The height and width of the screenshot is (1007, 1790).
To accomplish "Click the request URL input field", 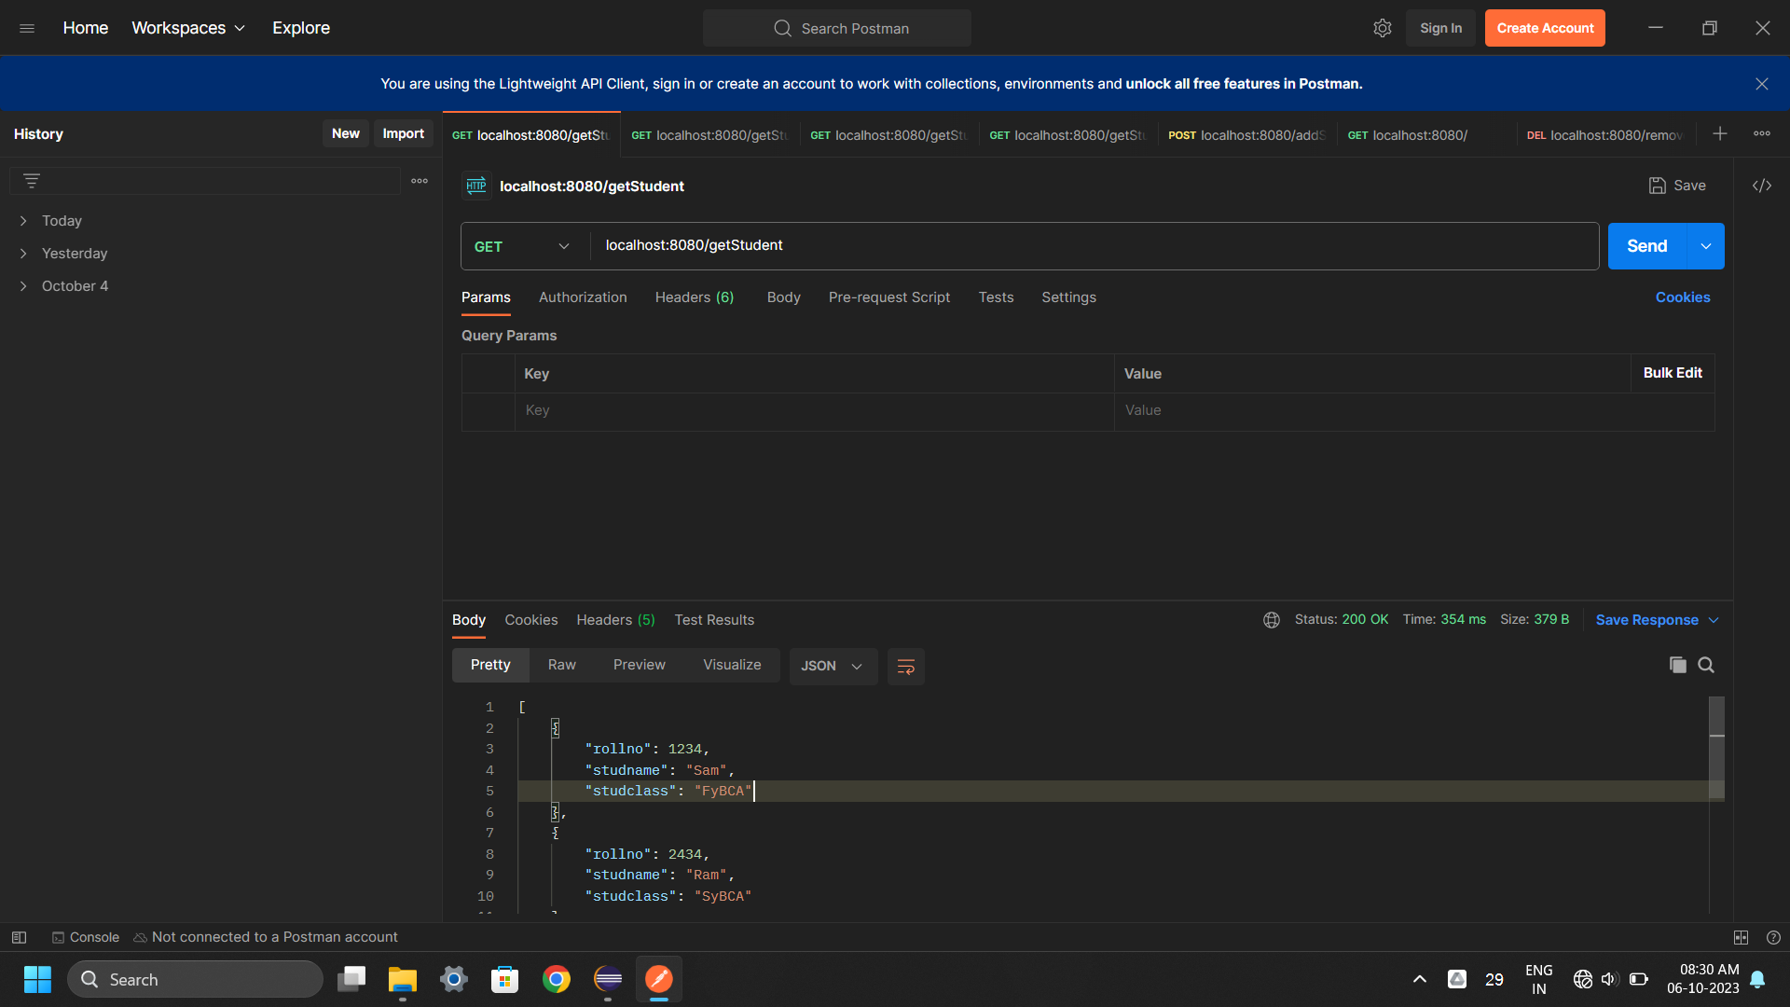I will click(1091, 245).
